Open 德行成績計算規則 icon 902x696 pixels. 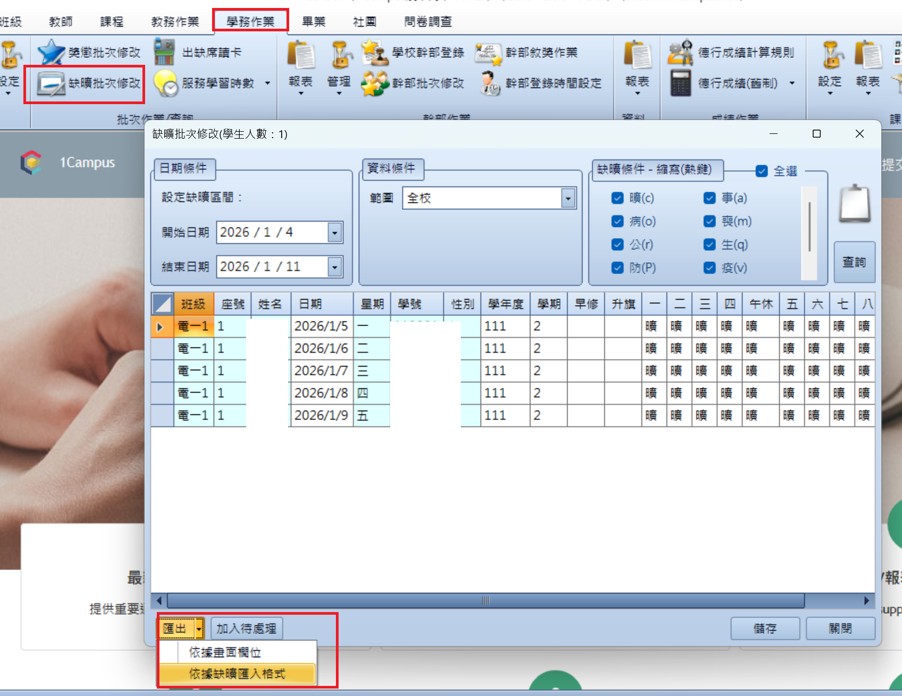681,52
